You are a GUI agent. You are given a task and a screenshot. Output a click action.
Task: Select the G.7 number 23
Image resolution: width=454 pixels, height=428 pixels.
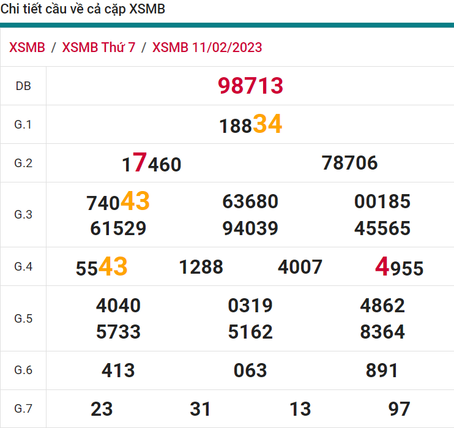102,408
